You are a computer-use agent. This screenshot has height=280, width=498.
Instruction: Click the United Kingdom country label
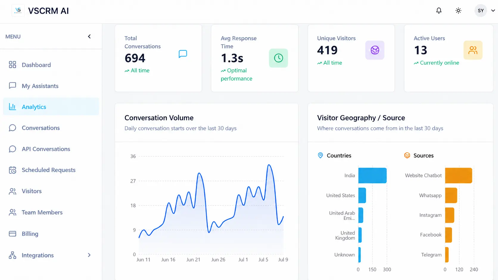345,235
